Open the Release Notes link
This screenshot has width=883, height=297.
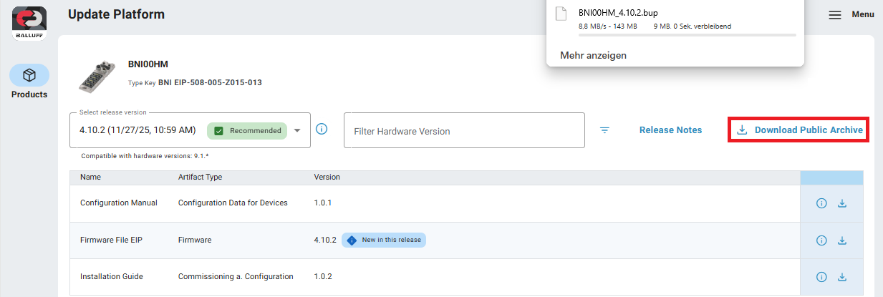point(670,130)
